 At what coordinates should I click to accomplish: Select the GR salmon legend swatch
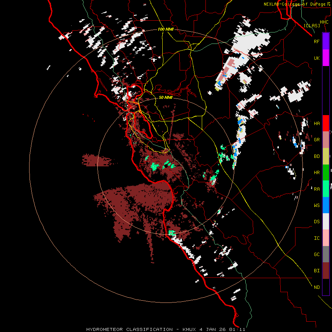pyautogui.click(x=326, y=140)
